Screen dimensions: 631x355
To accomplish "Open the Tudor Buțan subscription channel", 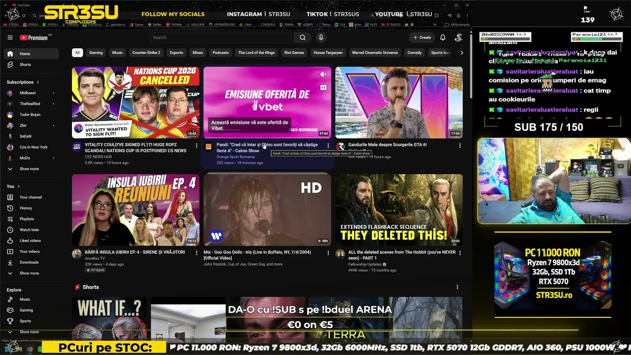I will pyautogui.click(x=32, y=114).
